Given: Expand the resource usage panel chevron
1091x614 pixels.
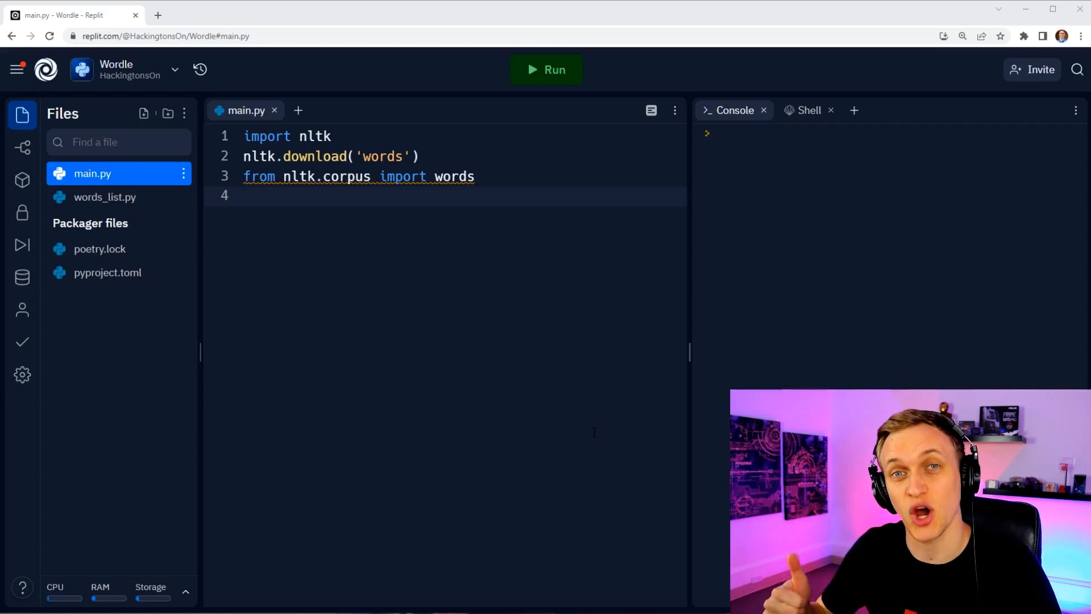Looking at the screenshot, I should [185, 592].
